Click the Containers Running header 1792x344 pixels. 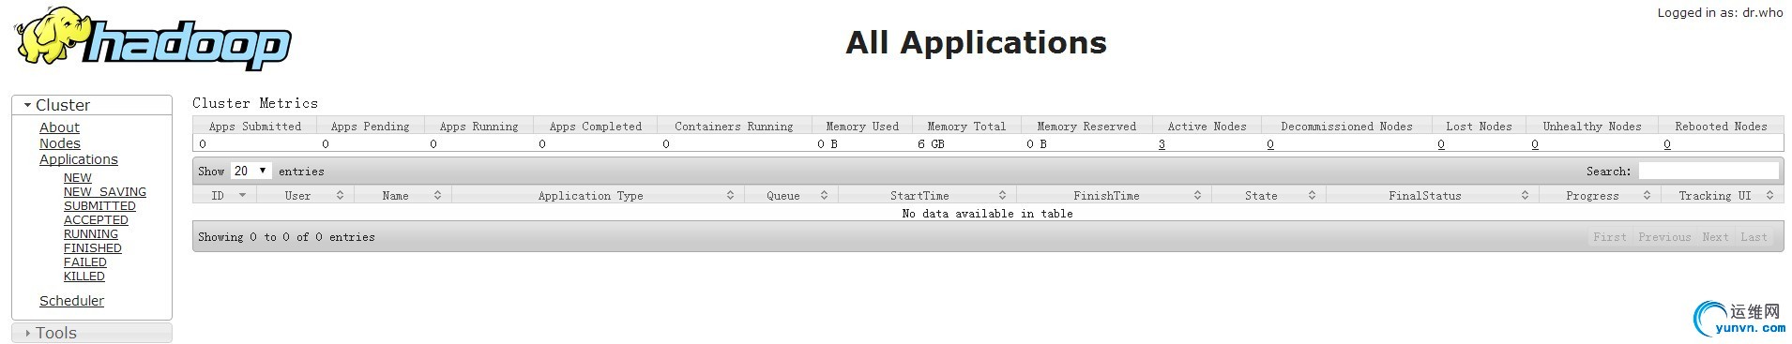pyautogui.click(x=734, y=126)
